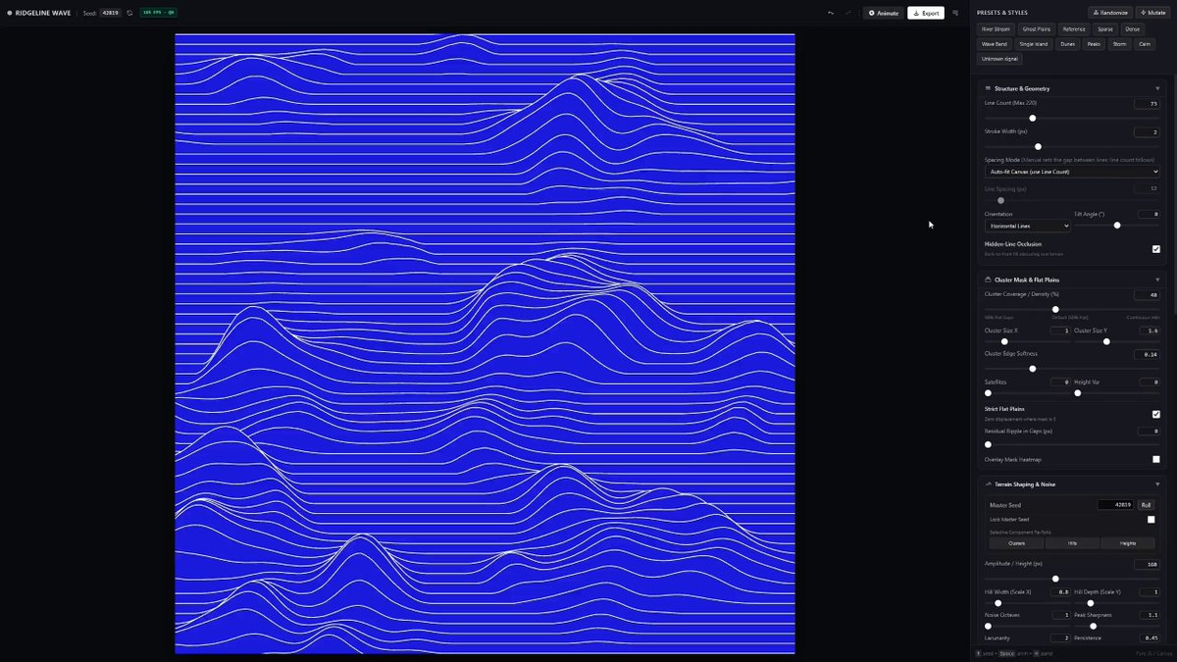Collapse the Structure & Geometry section
The image size is (1177, 662).
[1157, 88]
